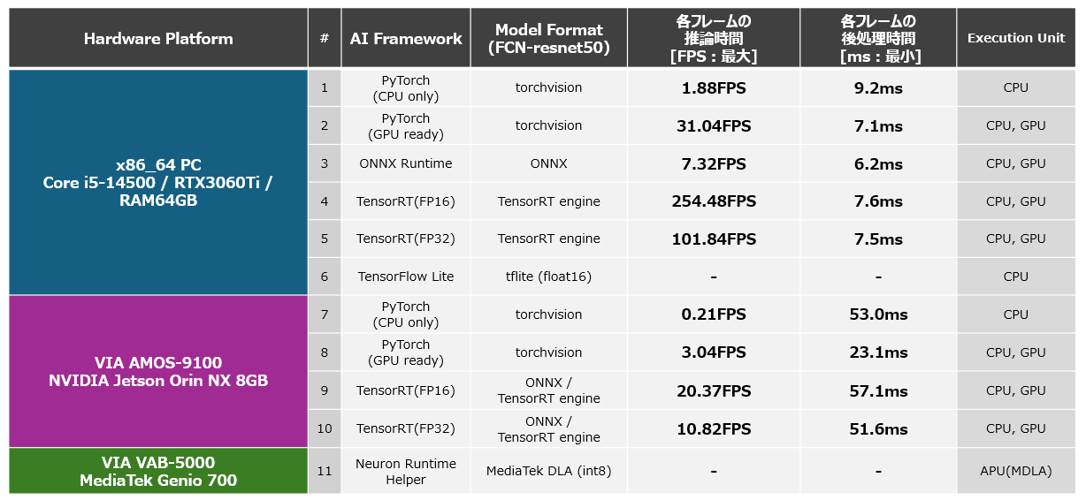Select the tflite (float16) model format cell

549,277
